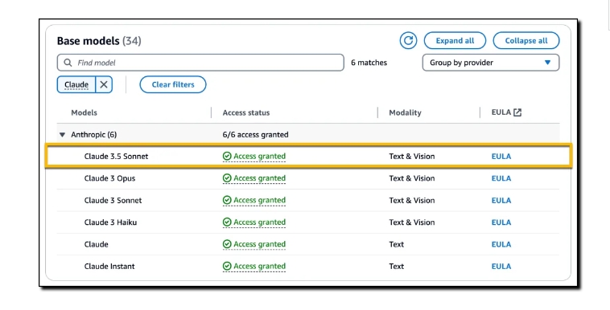Click the check icon in the Claude 3 Haiku row
Screen dimensions: 610x310
tap(227, 222)
